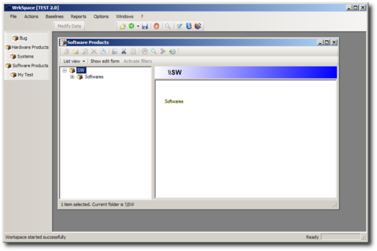Close the Software Products child window
Image resolution: width=377 pixels, height=251 pixels.
(334, 42)
